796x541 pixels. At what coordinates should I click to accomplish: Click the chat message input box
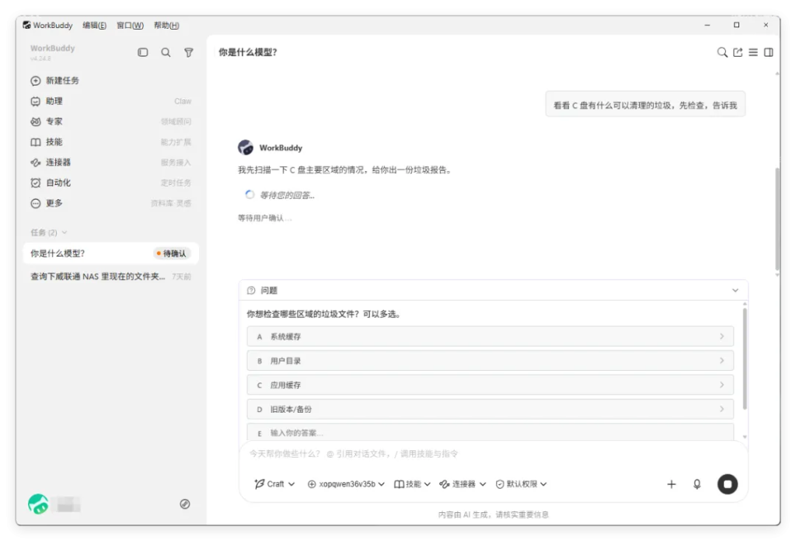coord(492,454)
